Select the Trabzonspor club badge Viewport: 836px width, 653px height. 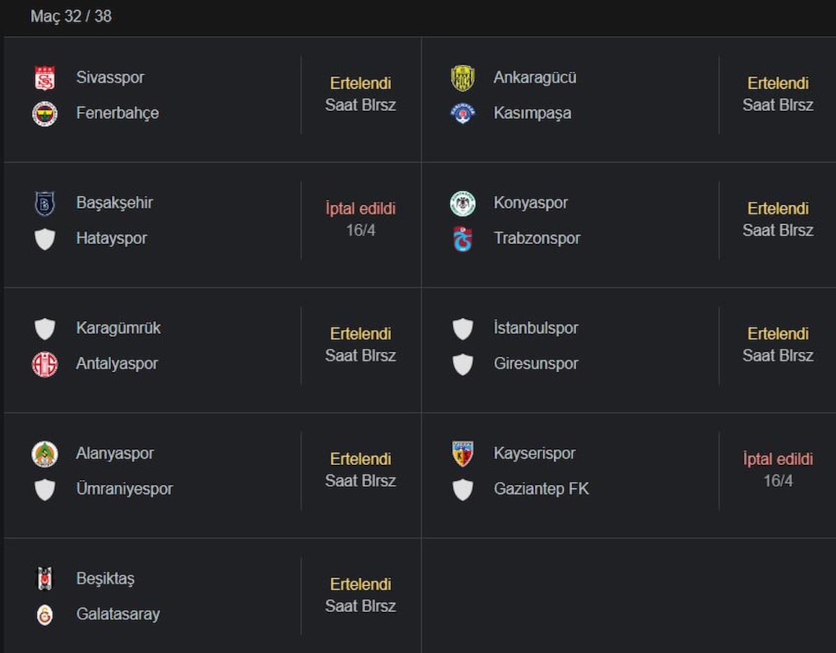463,239
